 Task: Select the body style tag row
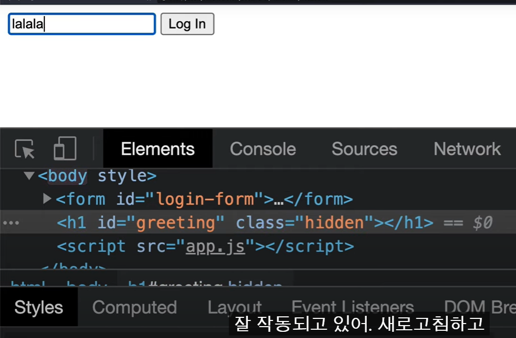[x=258, y=175]
